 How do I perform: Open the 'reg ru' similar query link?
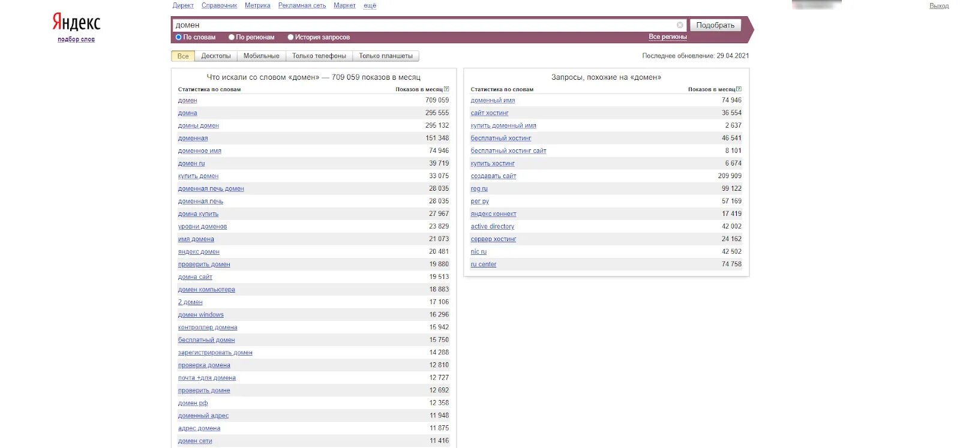(x=479, y=189)
